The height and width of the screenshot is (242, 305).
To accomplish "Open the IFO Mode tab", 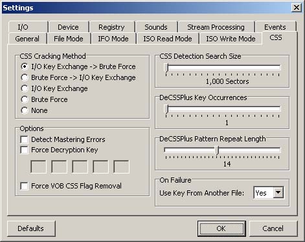I will 113,39.
